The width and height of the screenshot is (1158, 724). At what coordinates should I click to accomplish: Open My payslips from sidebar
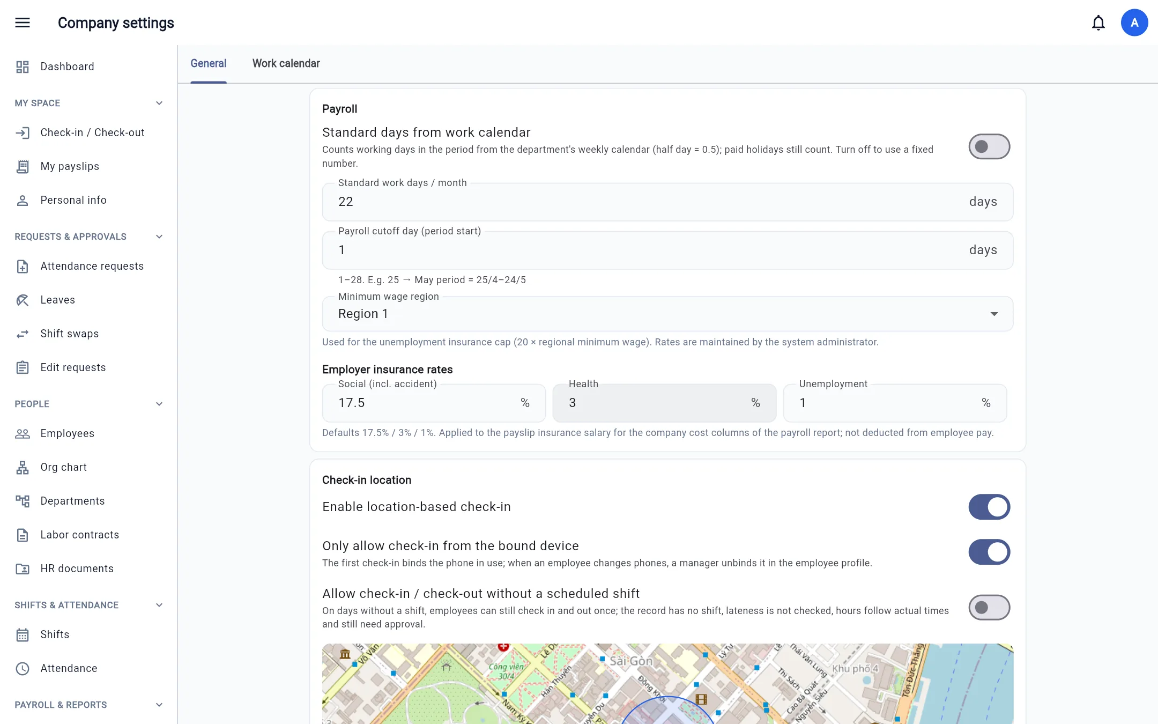click(x=88, y=166)
